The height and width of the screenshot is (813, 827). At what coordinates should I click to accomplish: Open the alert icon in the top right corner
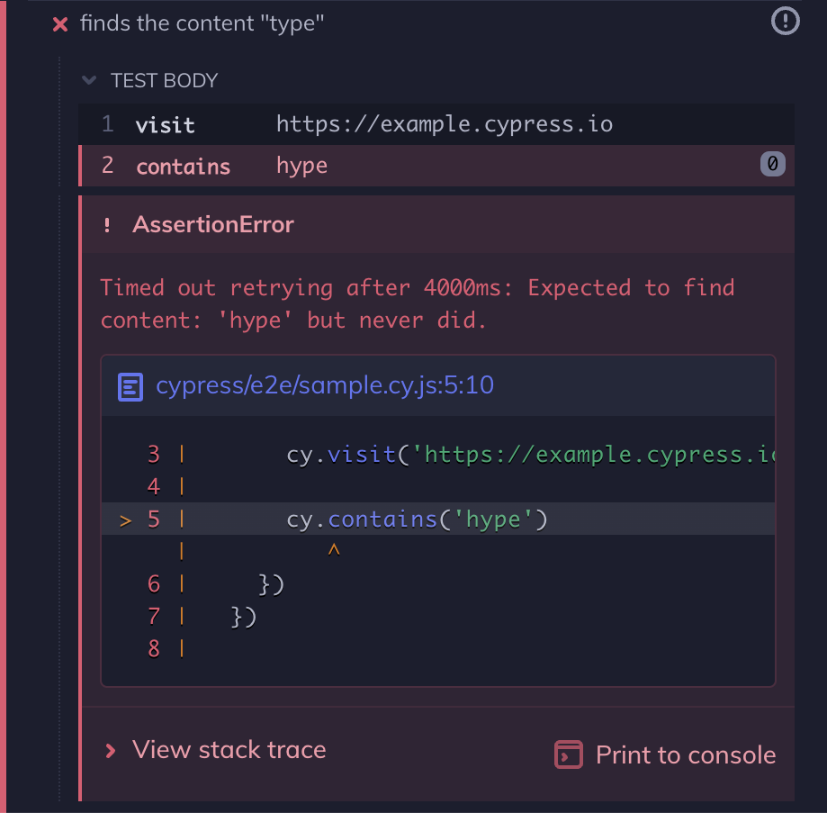tap(785, 21)
